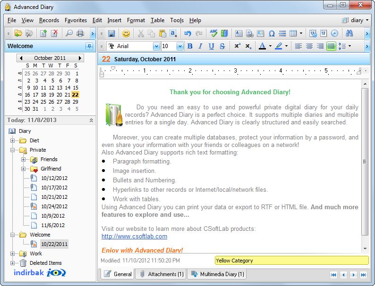
Task: Insert a smiley emoticon
Action: coord(126,33)
